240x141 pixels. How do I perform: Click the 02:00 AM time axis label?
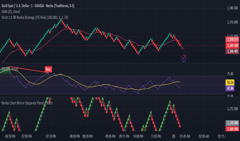(204, 136)
